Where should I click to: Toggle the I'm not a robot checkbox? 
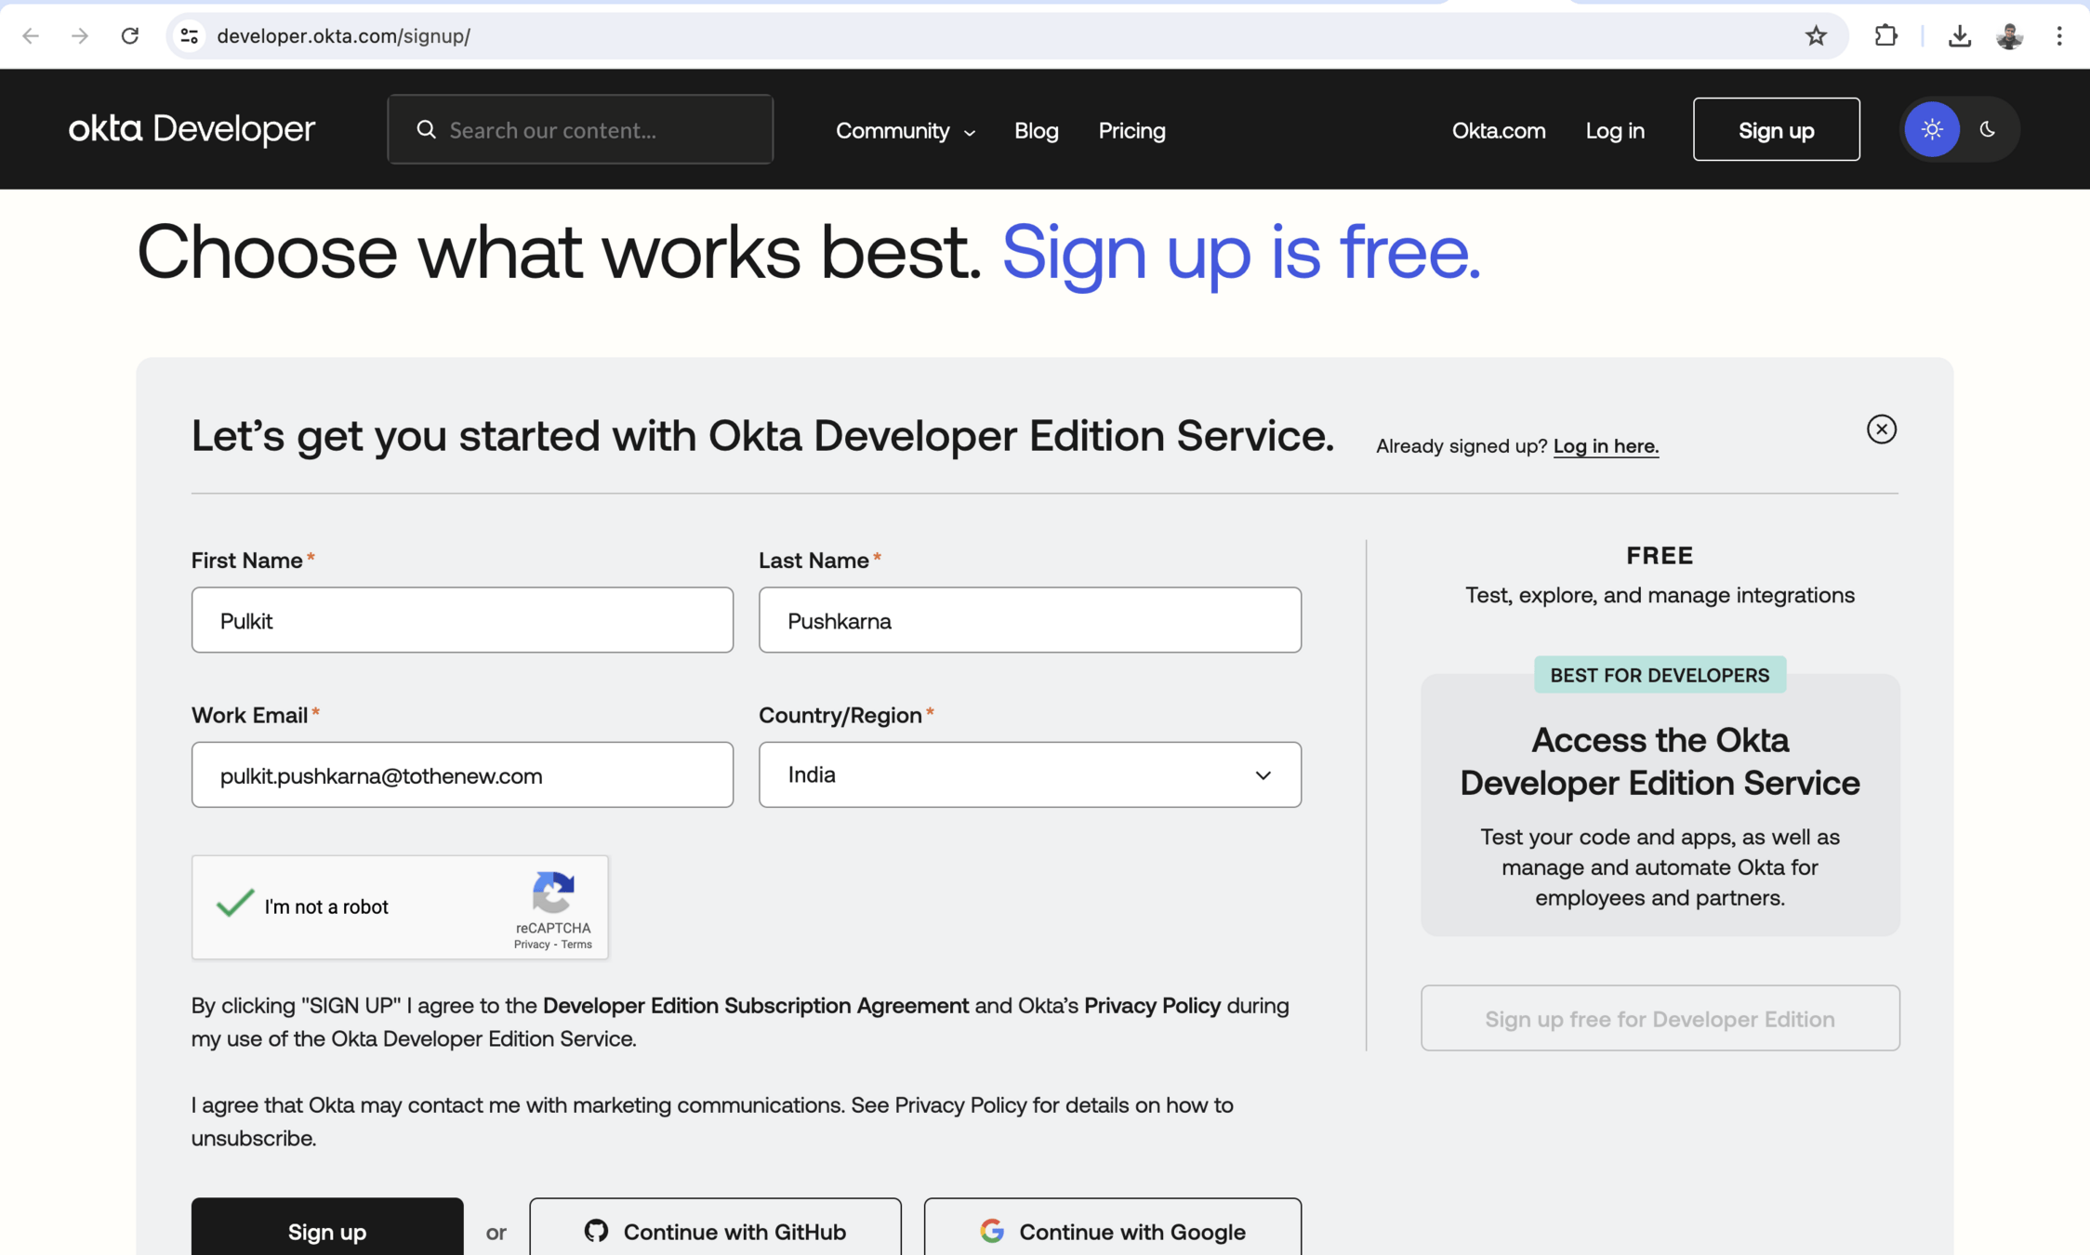tap(234, 904)
